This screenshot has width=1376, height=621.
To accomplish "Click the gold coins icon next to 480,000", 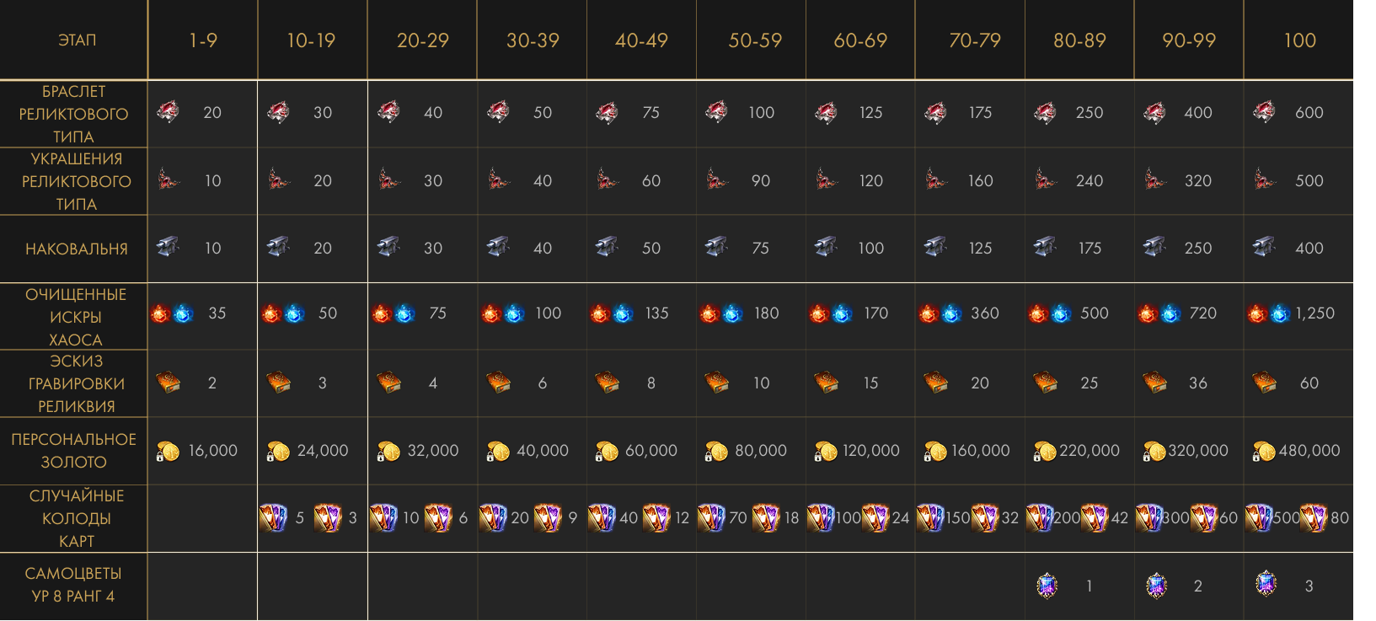I will click(x=1262, y=452).
